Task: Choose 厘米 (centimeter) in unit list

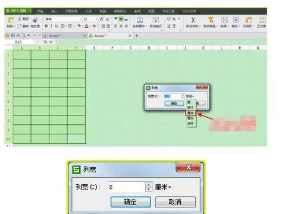Action: 190,113
